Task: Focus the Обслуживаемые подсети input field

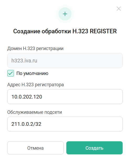Action: click(x=65, y=124)
